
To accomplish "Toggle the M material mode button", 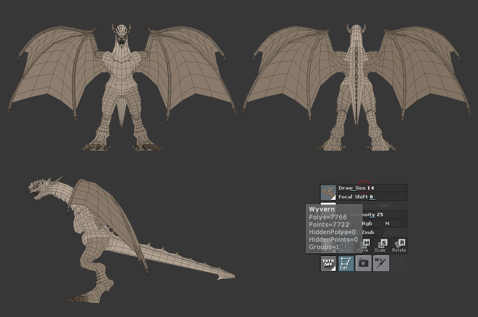I will (x=396, y=224).
